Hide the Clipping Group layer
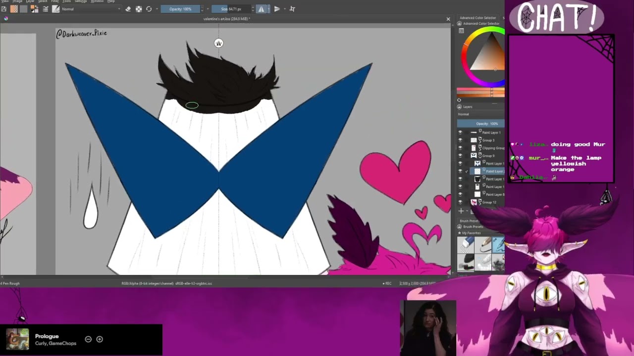The image size is (634, 356). [x=460, y=148]
